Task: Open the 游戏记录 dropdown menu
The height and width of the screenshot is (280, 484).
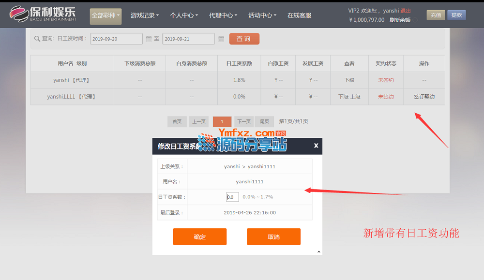Action: click(144, 15)
